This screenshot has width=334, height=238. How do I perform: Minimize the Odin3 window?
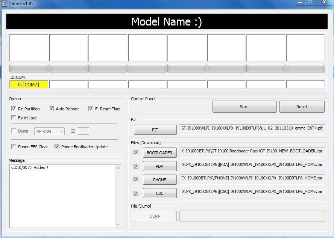[x=301, y=3]
